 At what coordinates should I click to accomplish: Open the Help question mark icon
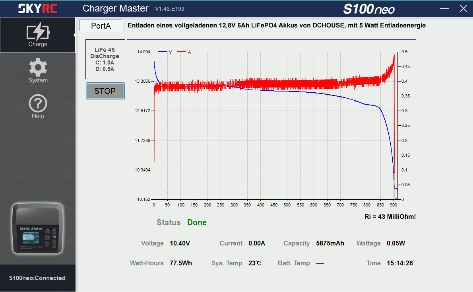pos(38,107)
